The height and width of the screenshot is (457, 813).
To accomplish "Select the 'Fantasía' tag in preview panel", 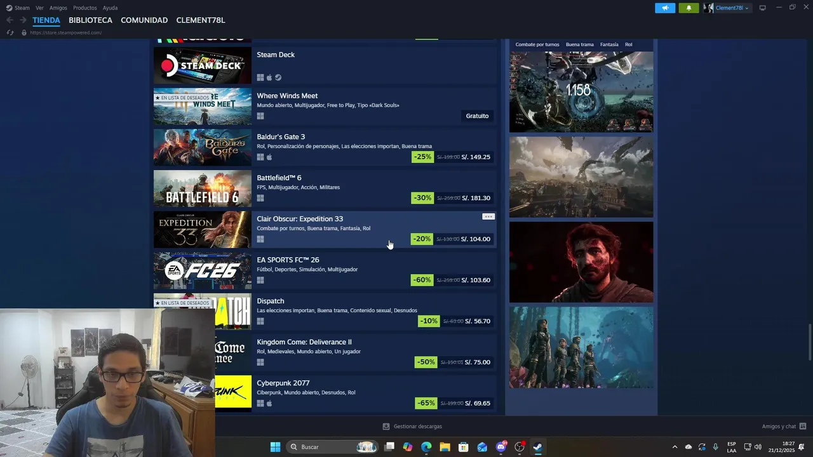I will click(x=609, y=44).
